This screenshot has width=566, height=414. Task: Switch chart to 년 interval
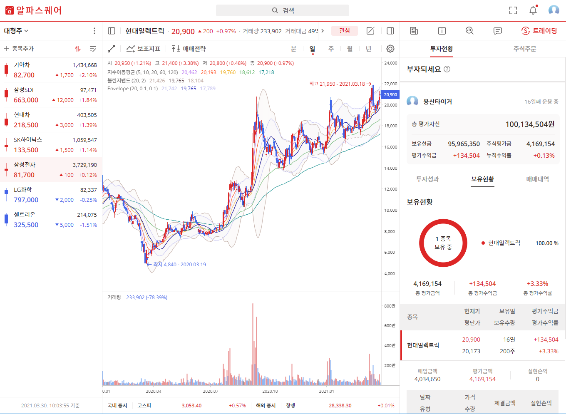tap(368, 49)
